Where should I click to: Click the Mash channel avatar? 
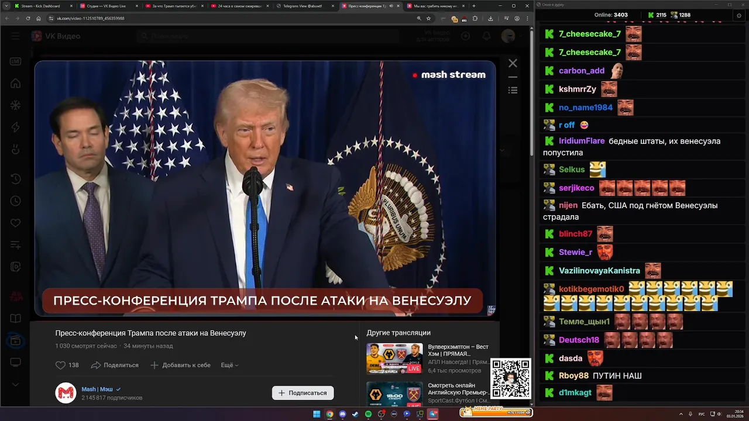[66, 393]
